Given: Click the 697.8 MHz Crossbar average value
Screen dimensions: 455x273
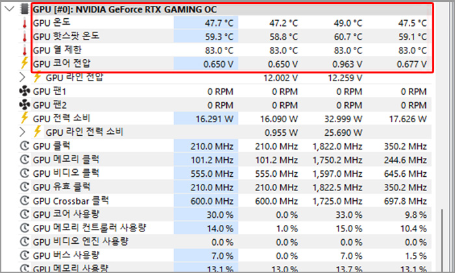Looking at the screenshot, I should point(406,201).
